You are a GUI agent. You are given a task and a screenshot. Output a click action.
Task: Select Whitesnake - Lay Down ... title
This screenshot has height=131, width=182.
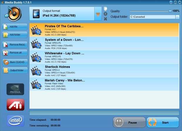[x=64, y=53]
